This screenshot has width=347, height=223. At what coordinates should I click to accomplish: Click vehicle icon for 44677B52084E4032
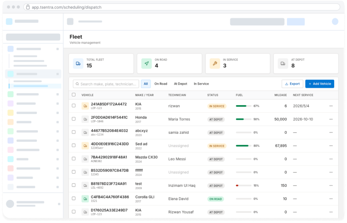coord(85,133)
